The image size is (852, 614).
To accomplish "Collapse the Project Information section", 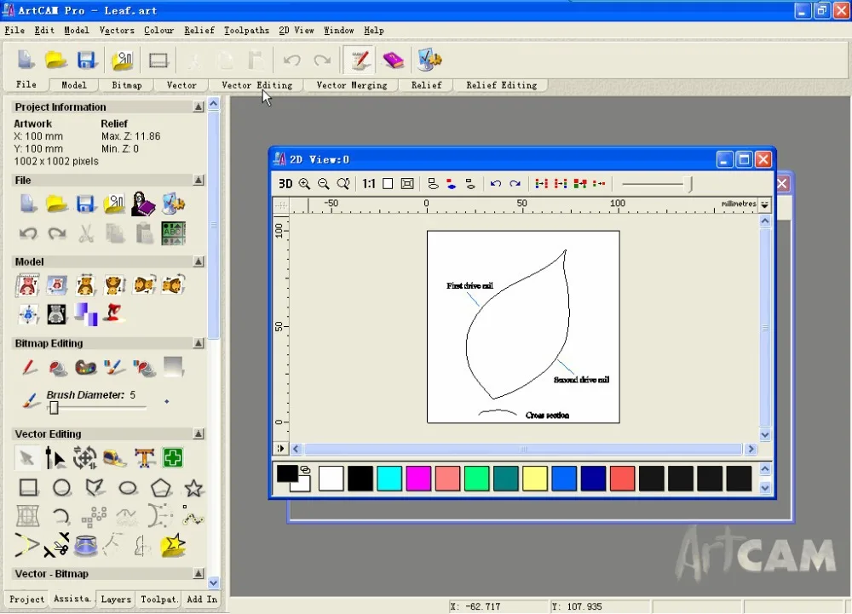I will [x=199, y=107].
